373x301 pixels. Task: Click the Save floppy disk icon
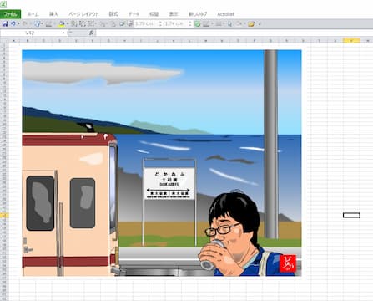[5, 24]
